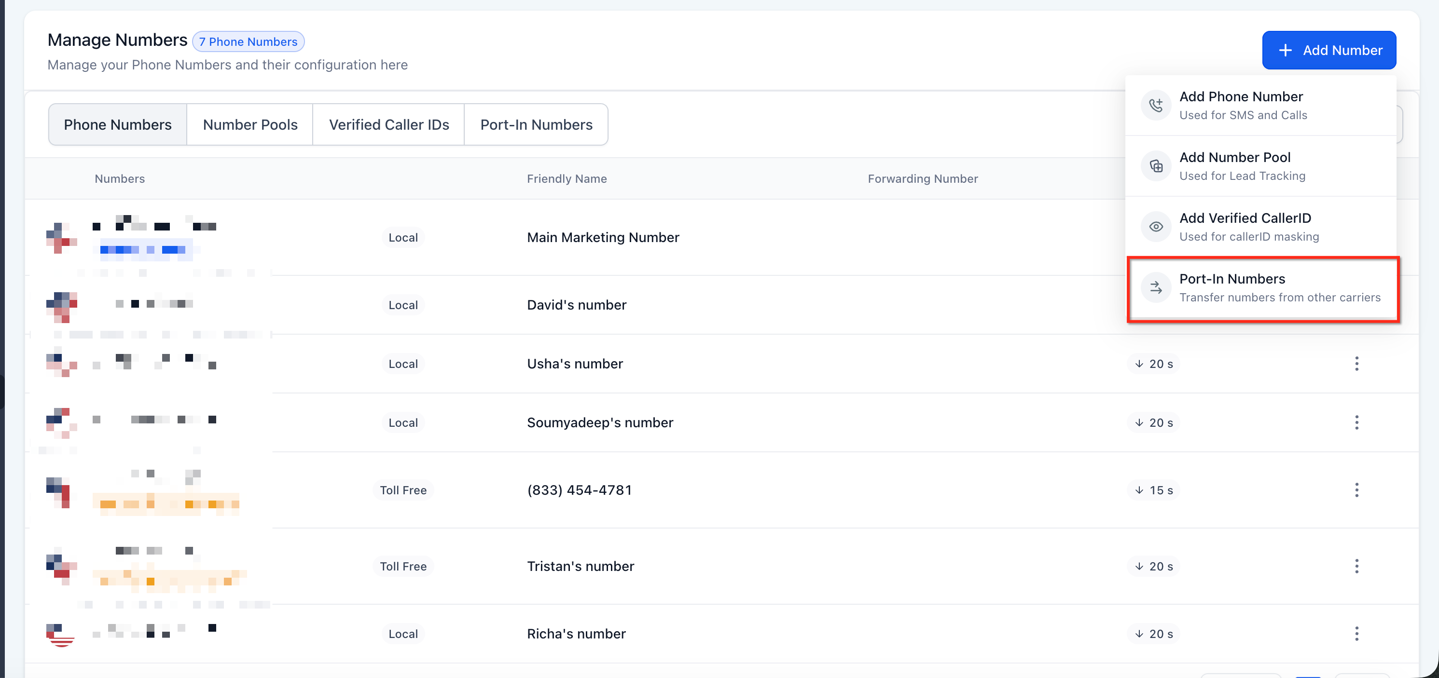Switch to the Phone Numbers tab

point(117,124)
